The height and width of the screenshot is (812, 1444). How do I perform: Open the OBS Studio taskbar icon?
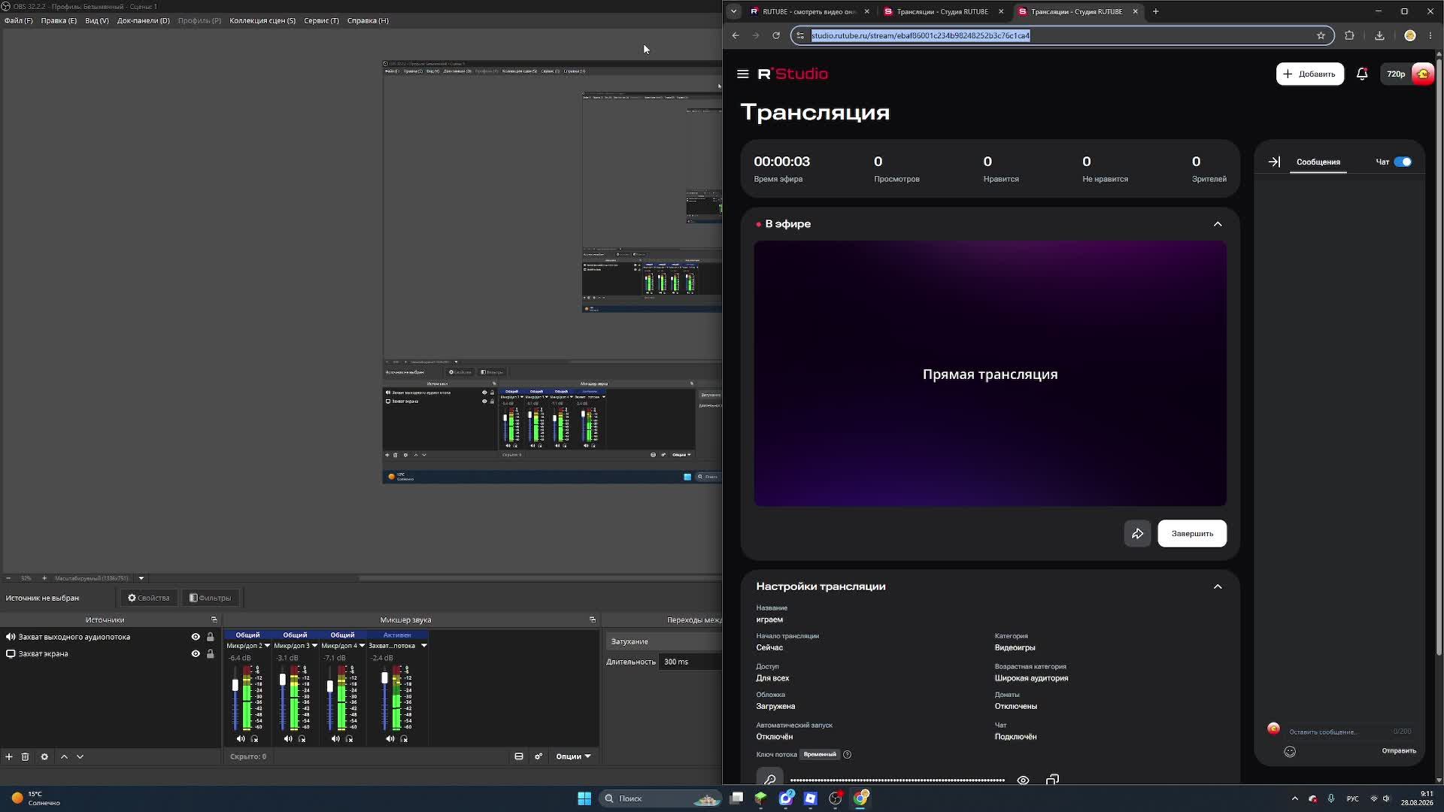pyautogui.click(x=836, y=798)
